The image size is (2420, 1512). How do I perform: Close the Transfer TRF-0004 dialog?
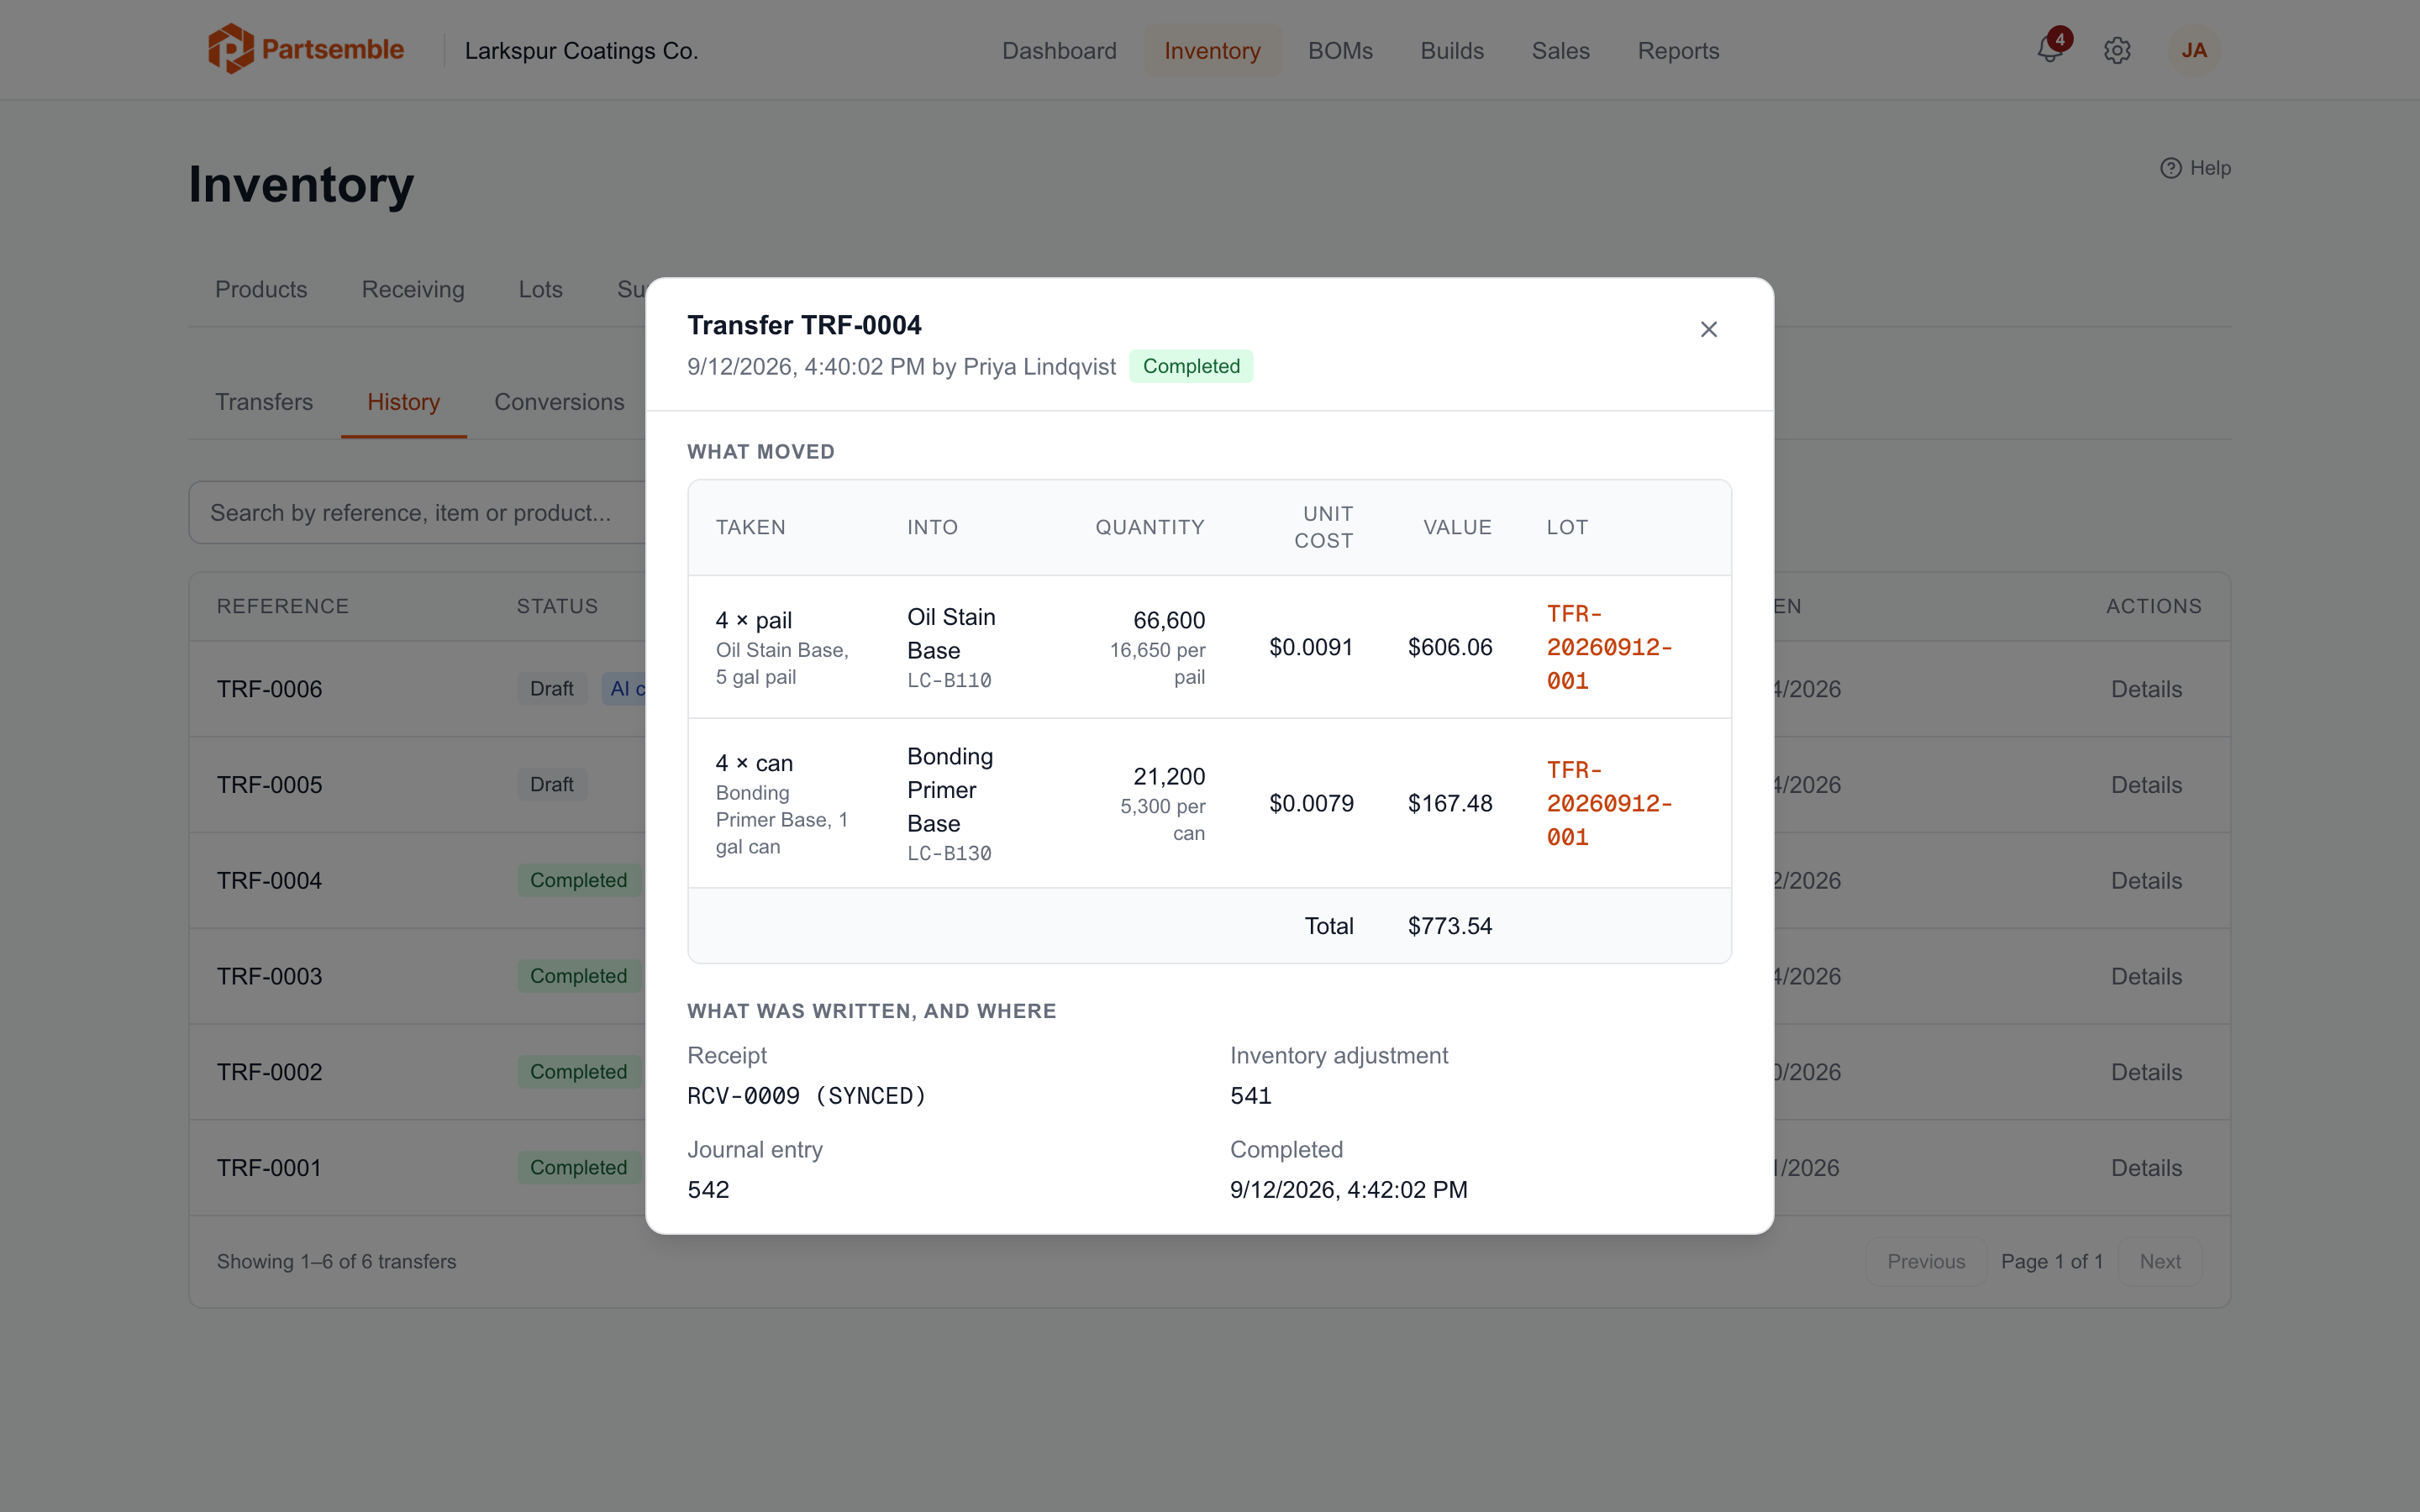(x=1708, y=329)
